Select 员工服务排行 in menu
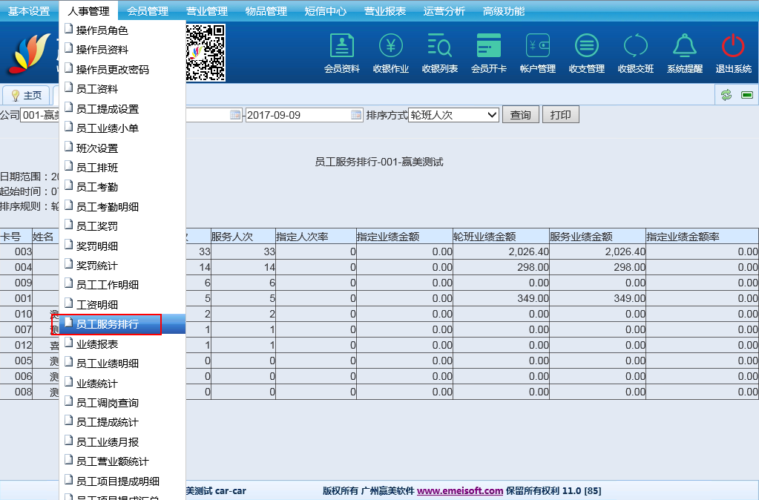 108,324
